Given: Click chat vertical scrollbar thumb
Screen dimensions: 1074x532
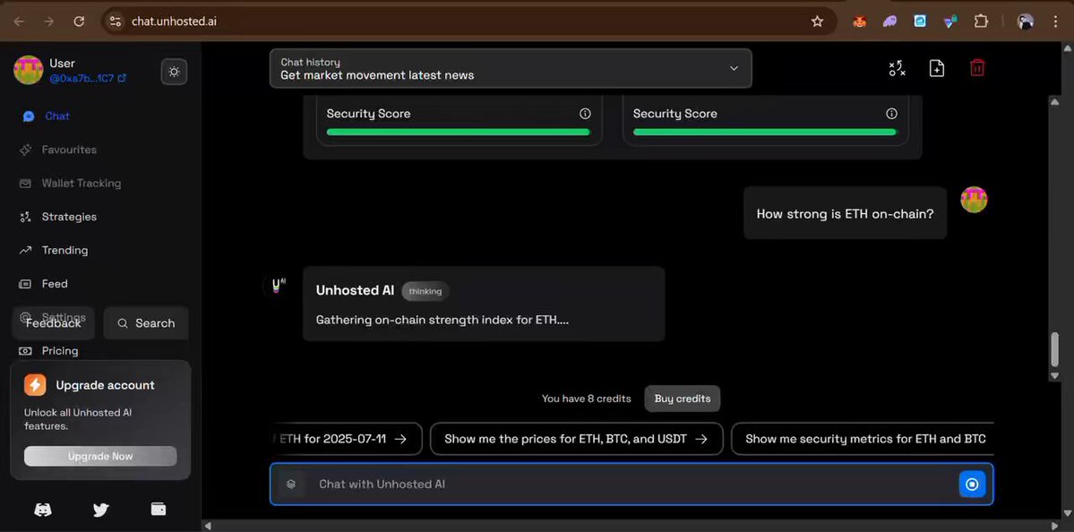Looking at the screenshot, I should [x=1055, y=350].
